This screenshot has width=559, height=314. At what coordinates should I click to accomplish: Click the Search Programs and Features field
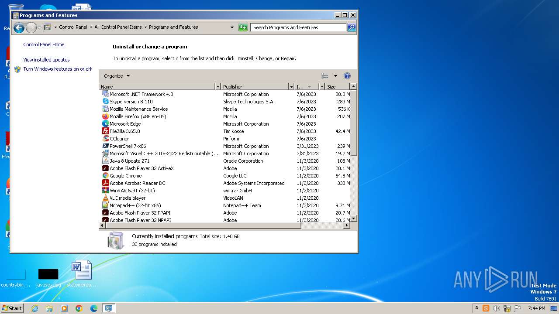coord(299,27)
